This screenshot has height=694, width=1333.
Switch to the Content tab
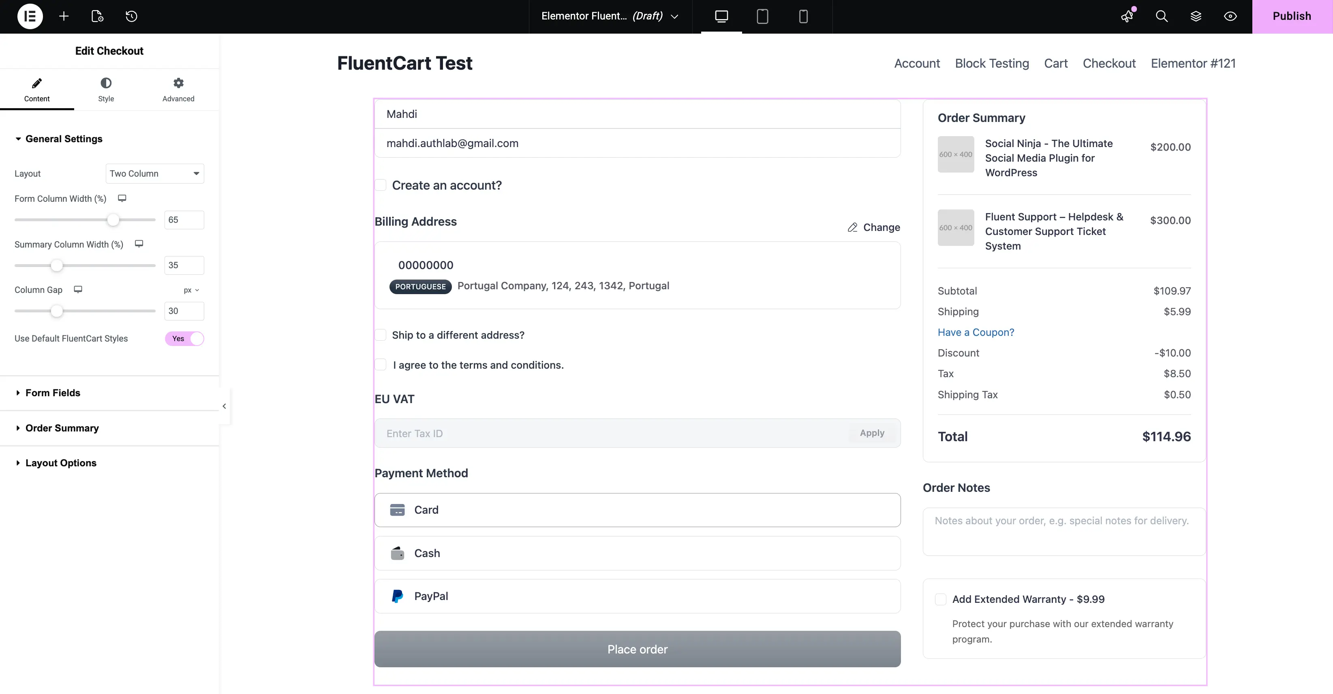click(37, 90)
